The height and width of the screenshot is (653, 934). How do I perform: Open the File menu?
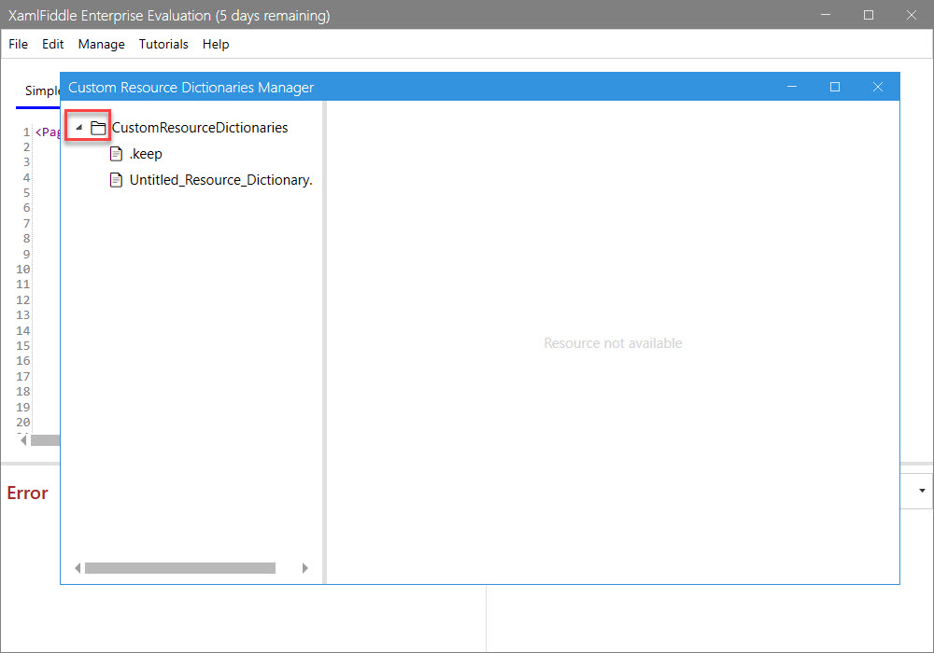tap(19, 44)
